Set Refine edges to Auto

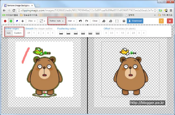pyautogui.click(x=8, y=33)
